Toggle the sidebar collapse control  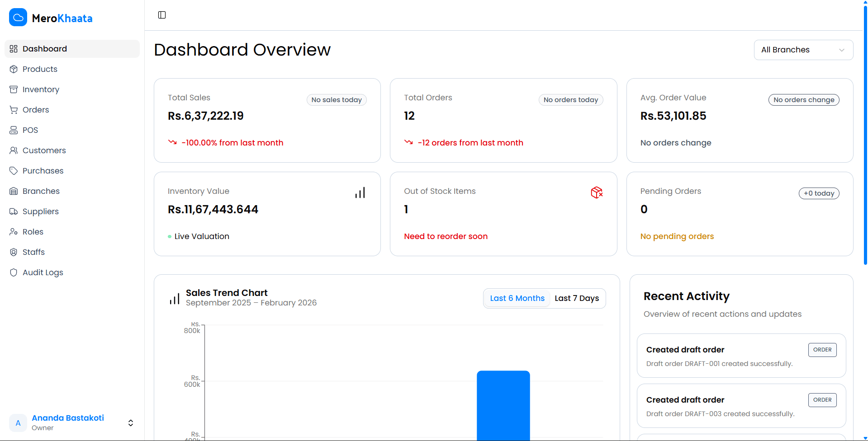[x=161, y=14]
